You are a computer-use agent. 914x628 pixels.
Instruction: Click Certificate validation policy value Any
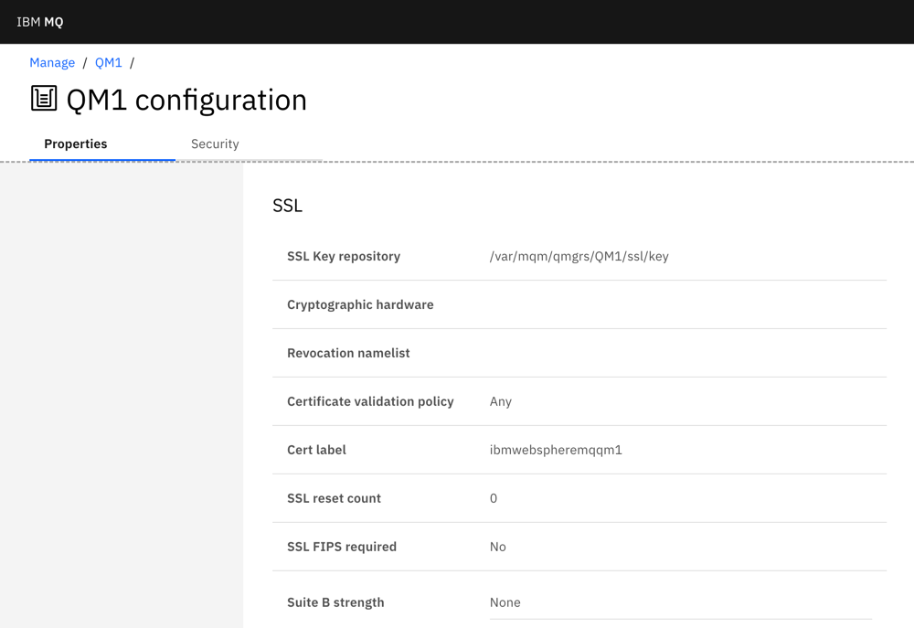point(501,402)
